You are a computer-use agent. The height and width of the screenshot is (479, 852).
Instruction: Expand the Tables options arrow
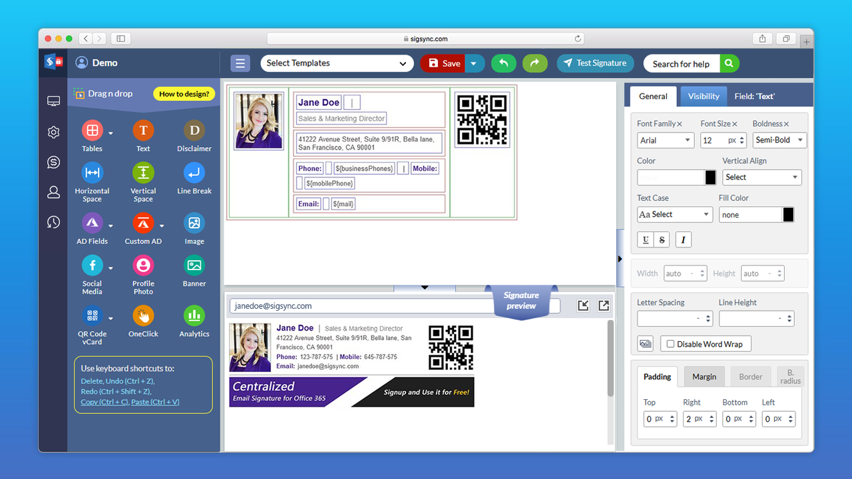click(x=110, y=134)
